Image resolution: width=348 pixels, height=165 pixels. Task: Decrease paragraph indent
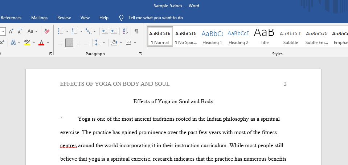click(x=105, y=31)
